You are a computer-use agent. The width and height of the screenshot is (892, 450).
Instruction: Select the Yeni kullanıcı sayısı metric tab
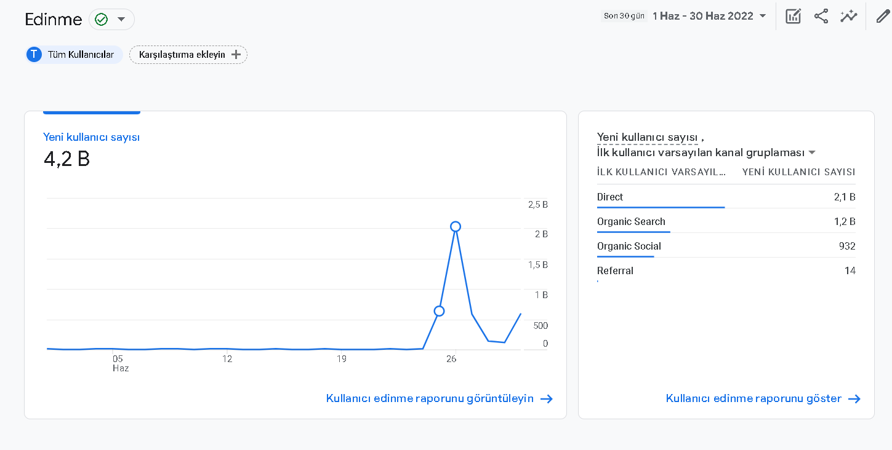pyautogui.click(x=92, y=137)
